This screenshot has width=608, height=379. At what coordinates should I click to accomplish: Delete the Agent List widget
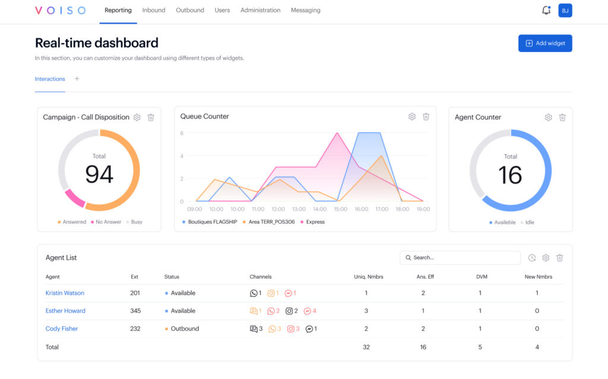click(x=559, y=257)
